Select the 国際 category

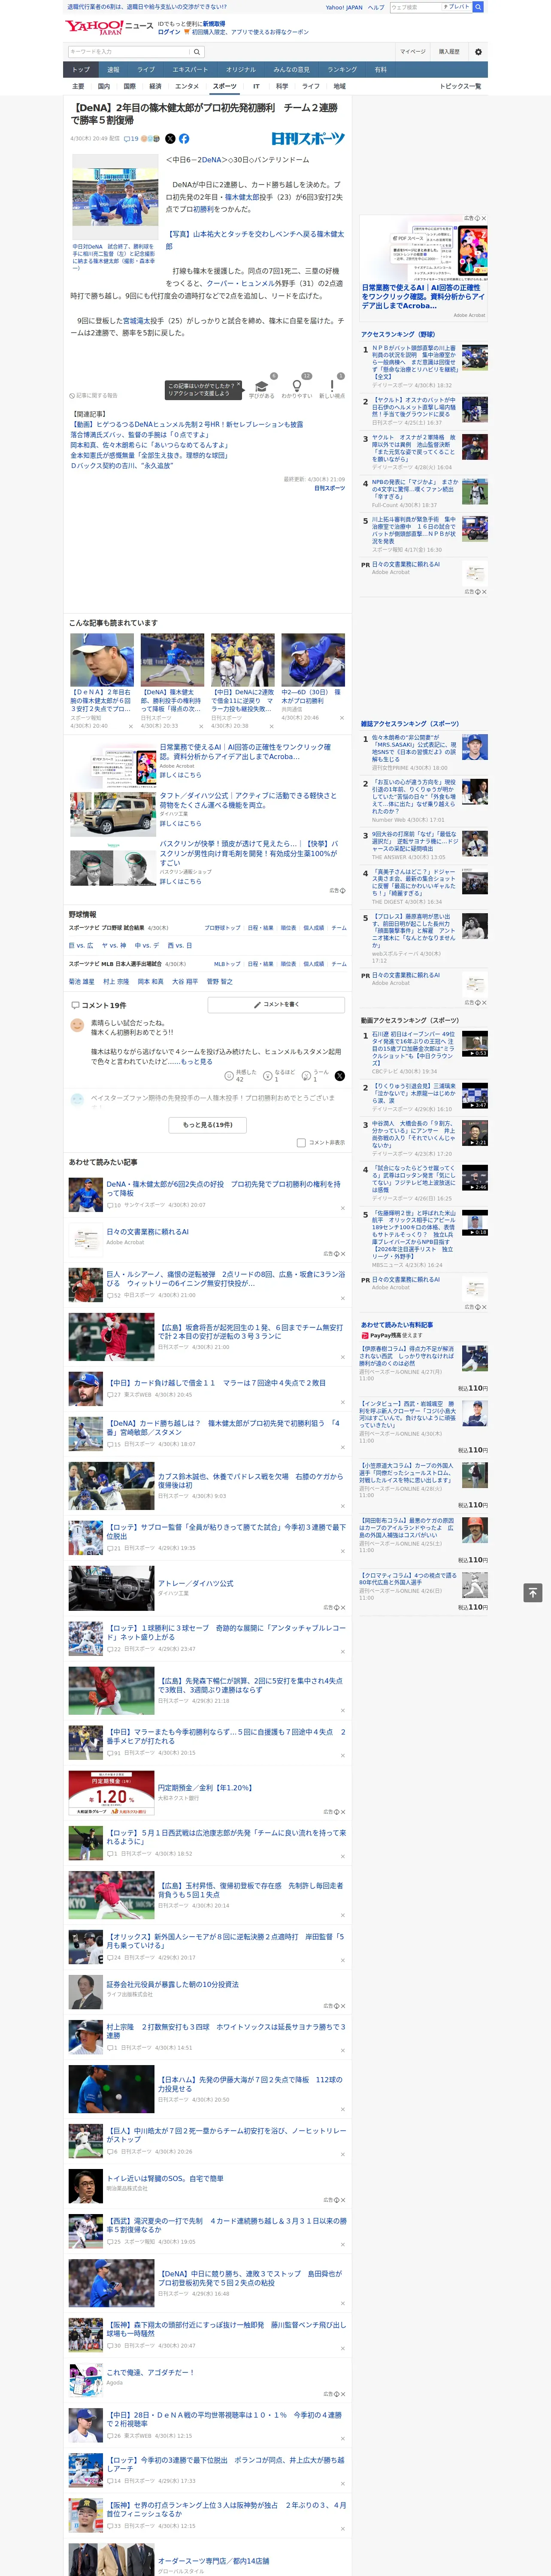(129, 86)
